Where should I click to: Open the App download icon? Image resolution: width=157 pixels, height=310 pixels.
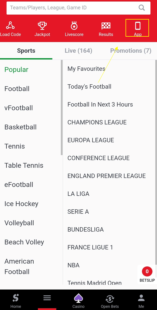tap(138, 26)
